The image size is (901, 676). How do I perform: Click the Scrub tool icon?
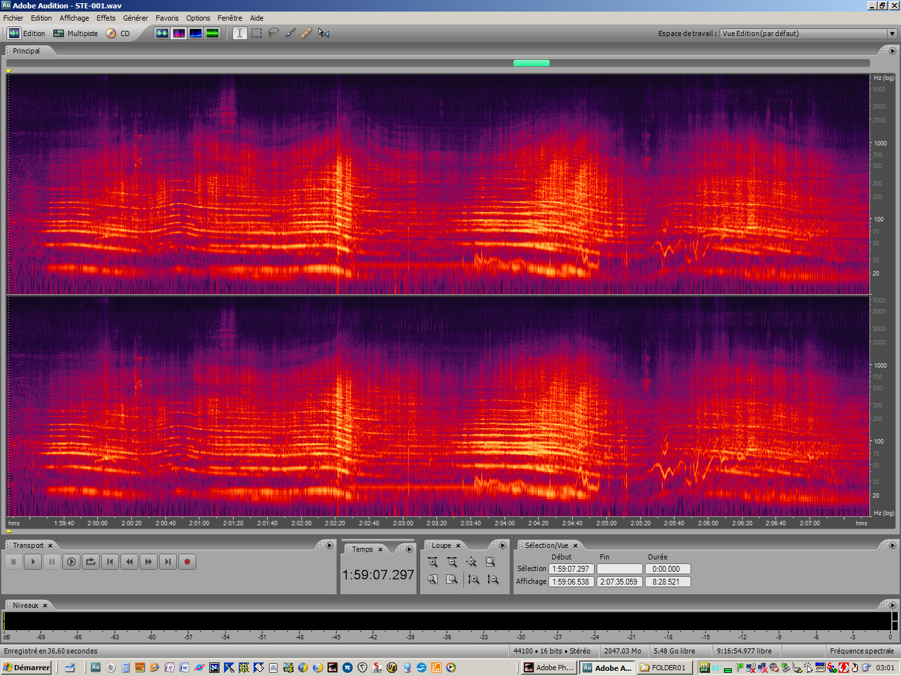[324, 33]
